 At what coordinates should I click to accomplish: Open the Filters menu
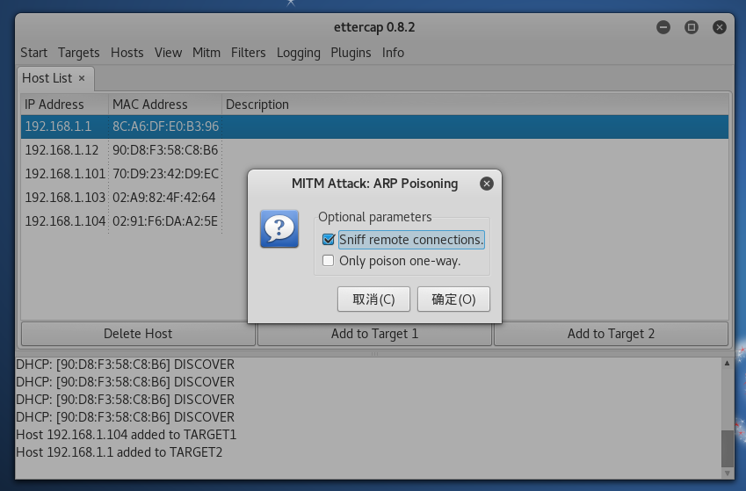249,53
